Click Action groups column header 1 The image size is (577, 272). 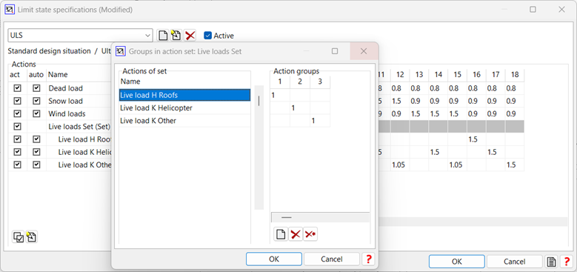coord(280,82)
